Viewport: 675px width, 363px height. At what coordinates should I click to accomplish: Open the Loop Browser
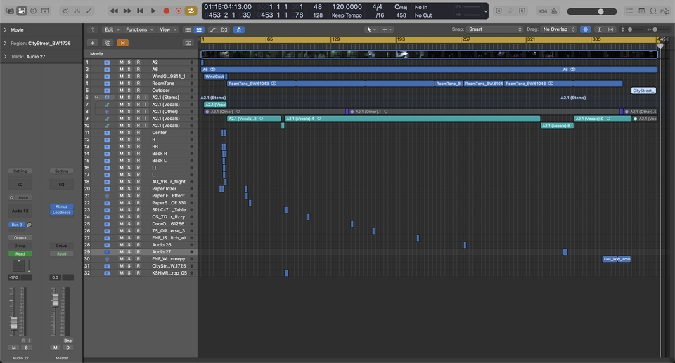(x=653, y=11)
